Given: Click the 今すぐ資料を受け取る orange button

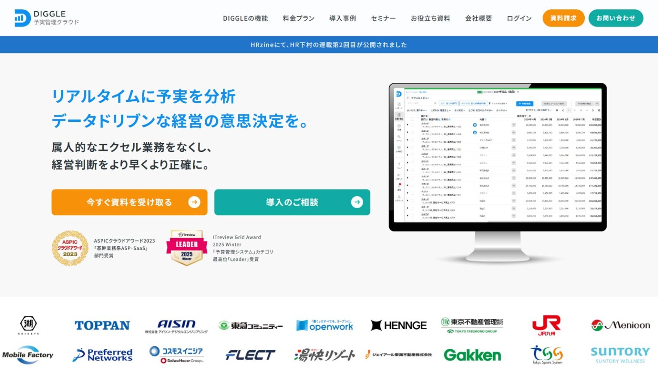Looking at the screenshot, I should 129,202.
